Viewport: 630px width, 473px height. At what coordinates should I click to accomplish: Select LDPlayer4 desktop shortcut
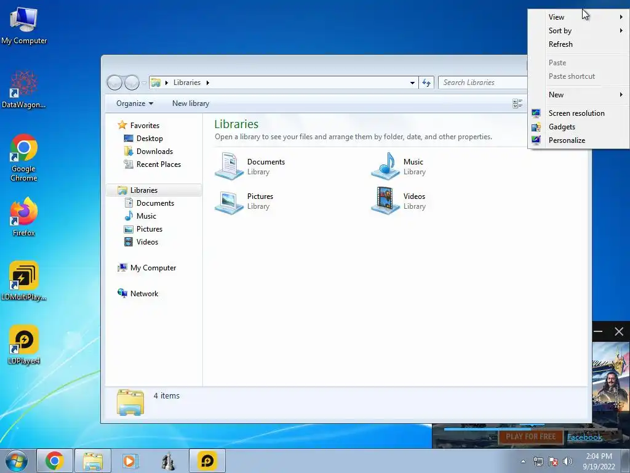(x=24, y=345)
